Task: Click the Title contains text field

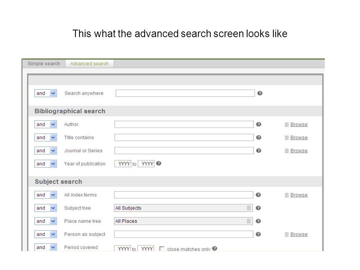Action: tap(184, 137)
